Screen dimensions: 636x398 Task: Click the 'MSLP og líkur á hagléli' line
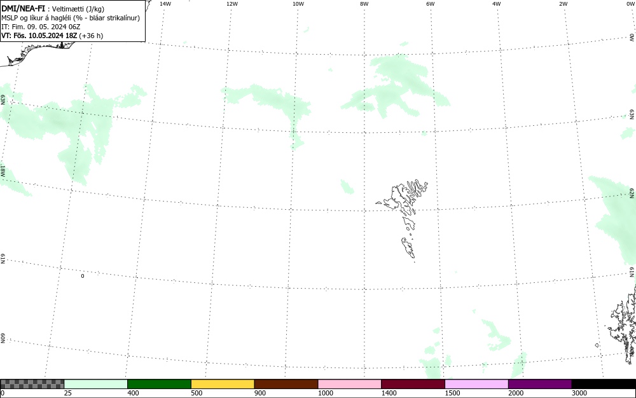[x=71, y=18]
